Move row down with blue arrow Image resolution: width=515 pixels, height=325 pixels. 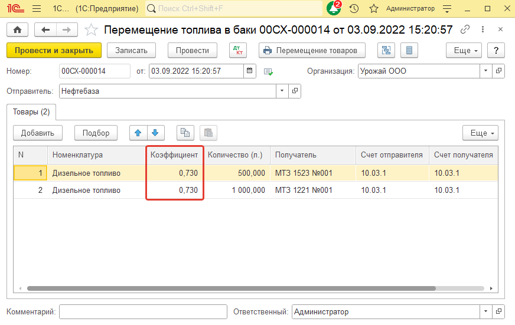(155, 133)
